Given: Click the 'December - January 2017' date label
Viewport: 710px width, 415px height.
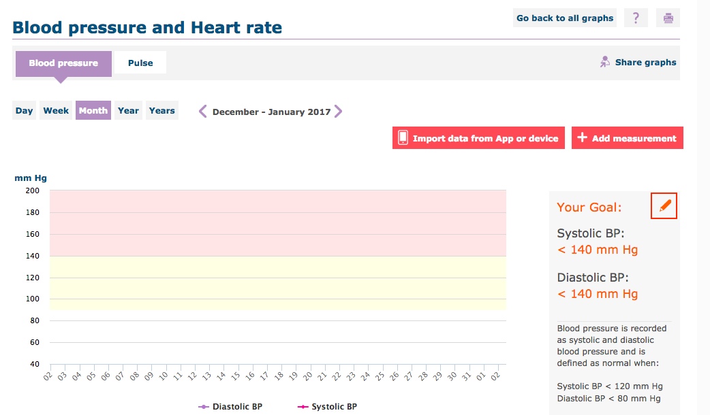Looking at the screenshot, I should (x=272, y=112).
